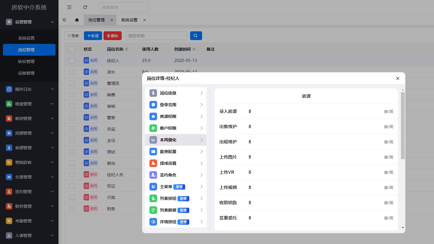Image resolution: width=434 pixels, height=244 pixels.
Task: Expand the 营销获客 sidebar menu
Action: [x=29, y=162]
